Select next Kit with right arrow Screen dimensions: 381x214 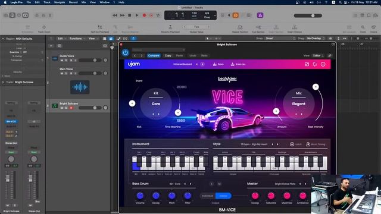coord(159,114)
